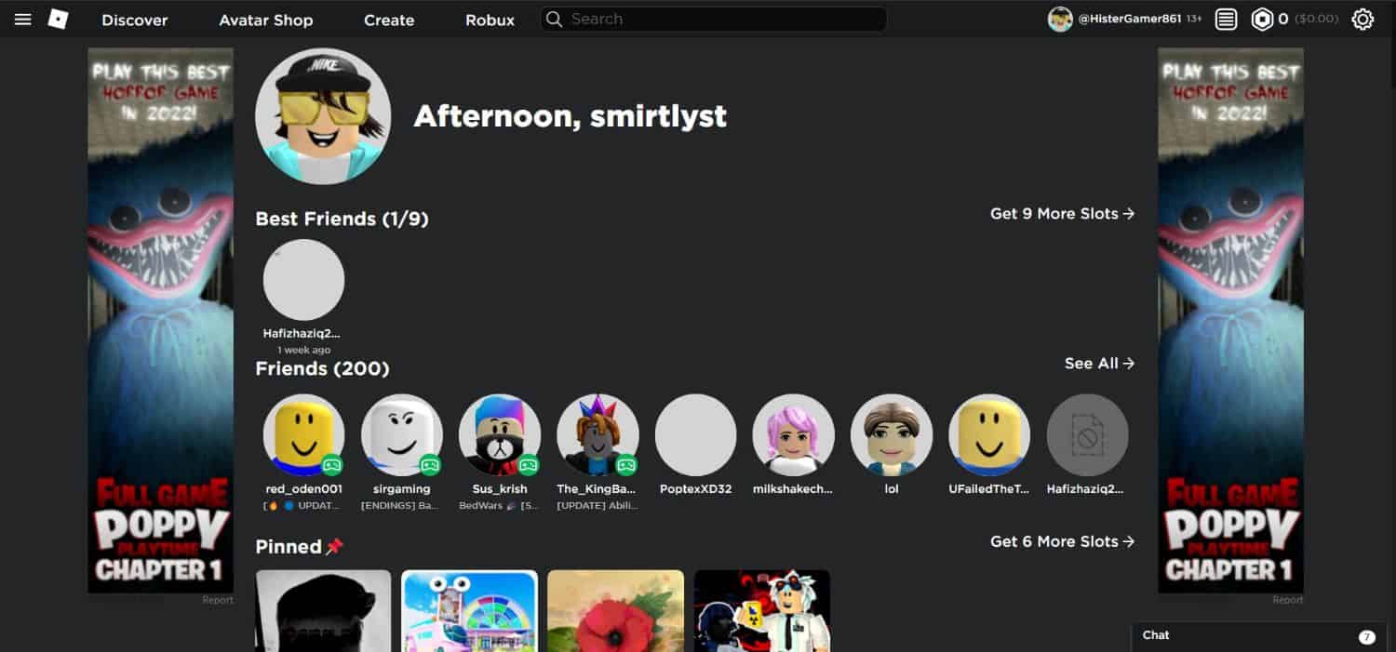Click the "BedWars" game status text
The height and width of the screenshot is (652, 1396).
[x=500, y=506]
